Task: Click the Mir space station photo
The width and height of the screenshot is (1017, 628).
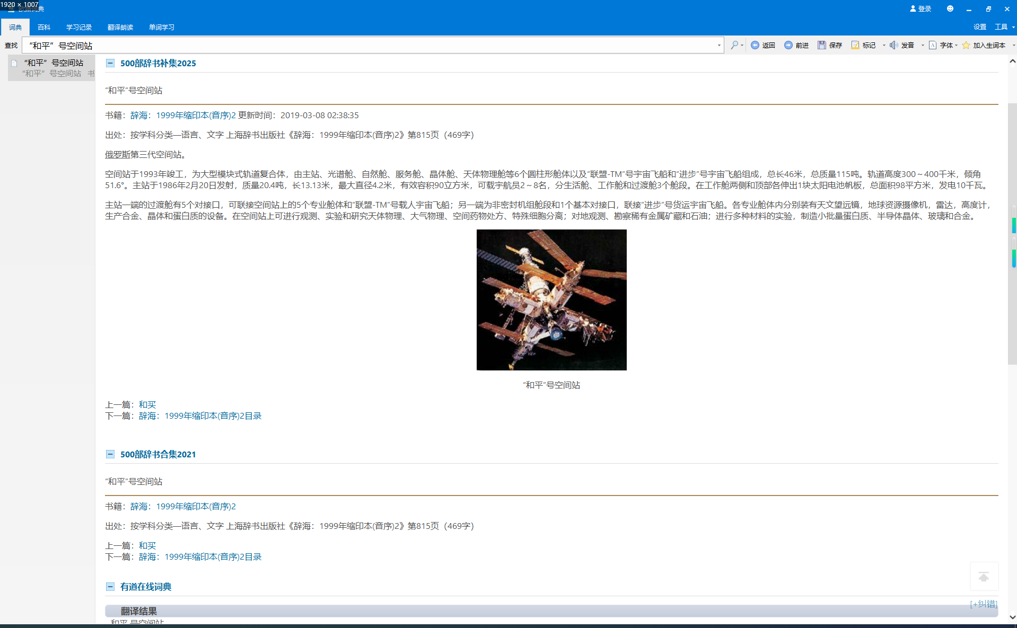Action: point(551,300)
